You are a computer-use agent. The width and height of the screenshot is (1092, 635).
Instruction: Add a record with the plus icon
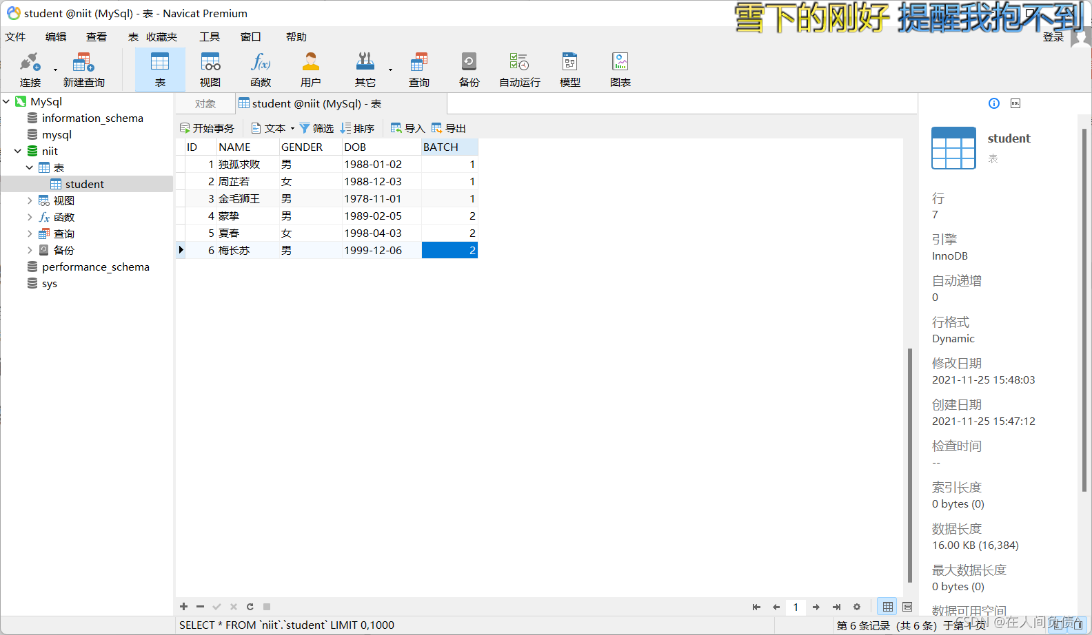coord(183,607)
